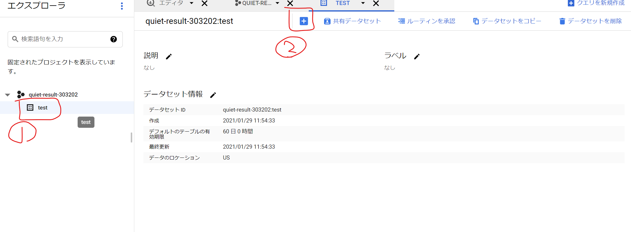Image resolution: width=631 pixels, height=232 pixels.
Task: Click the data location value US
Action: tap(226, 158)
